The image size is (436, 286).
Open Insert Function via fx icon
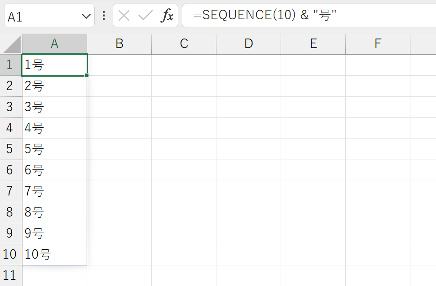tap(167, 16)
